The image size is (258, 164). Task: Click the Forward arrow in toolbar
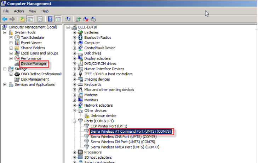tap(12, 19)
